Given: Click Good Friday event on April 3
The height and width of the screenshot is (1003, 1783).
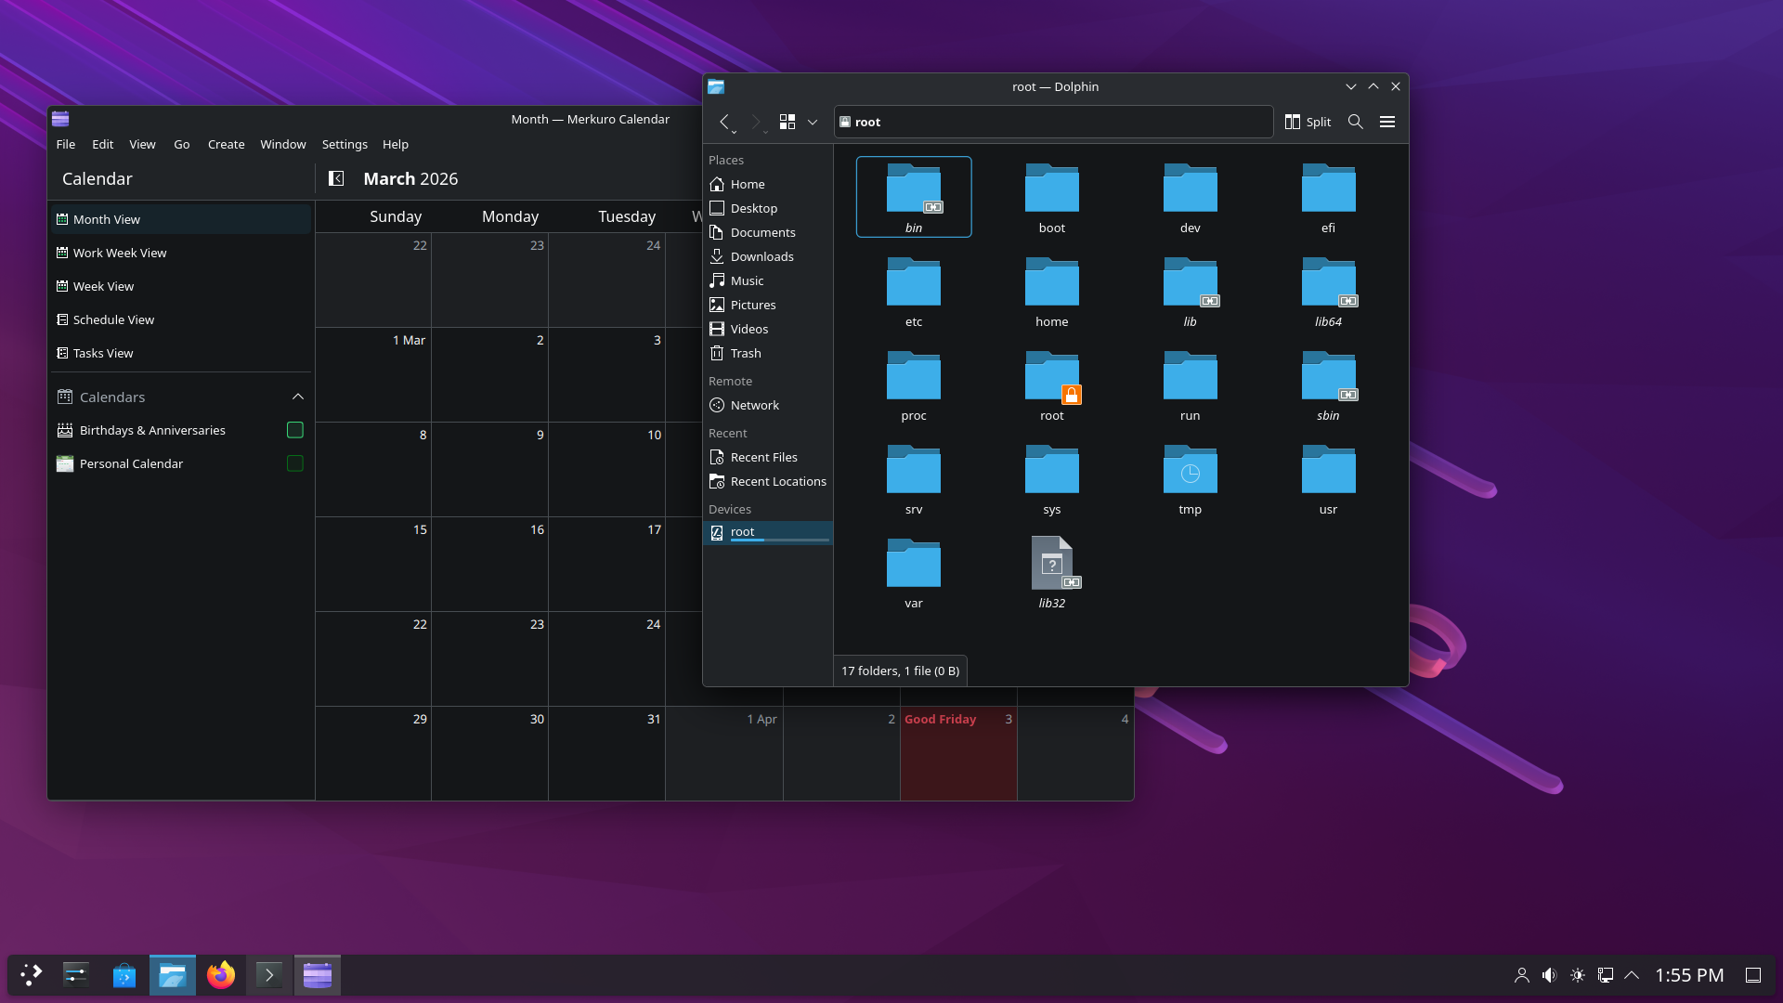Looking at the screenshot, I should coord(940,719).
